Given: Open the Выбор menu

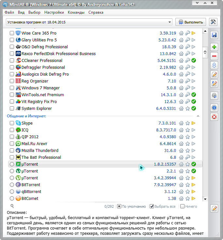Looking at the screenshot, I should pos(34,12).
